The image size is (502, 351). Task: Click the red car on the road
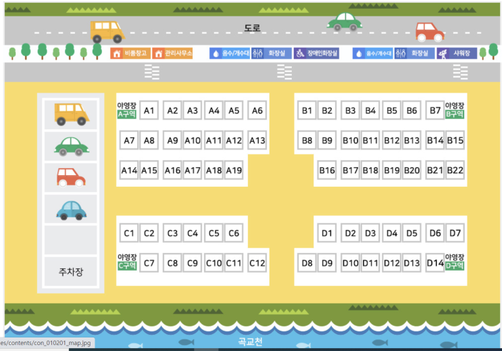(430, 32)
